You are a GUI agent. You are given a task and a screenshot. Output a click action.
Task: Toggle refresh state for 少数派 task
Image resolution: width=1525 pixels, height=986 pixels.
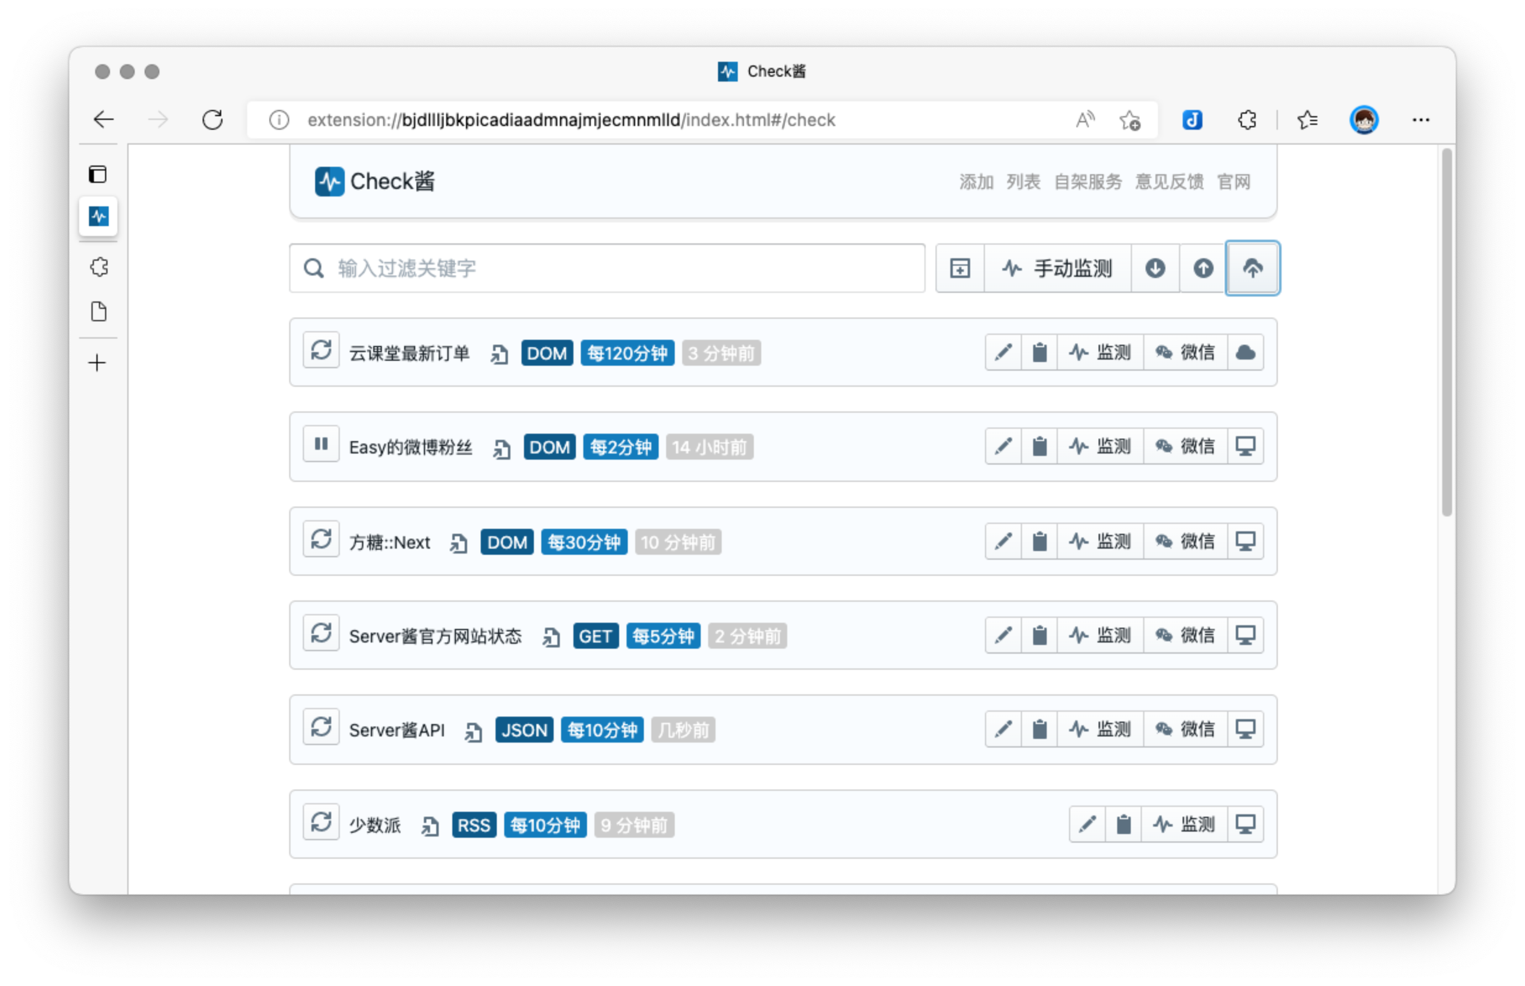(321, 822)
